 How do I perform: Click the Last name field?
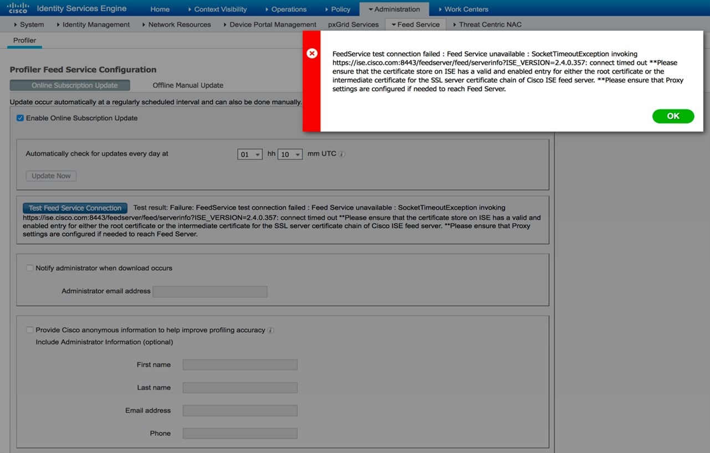pos(240,388)
